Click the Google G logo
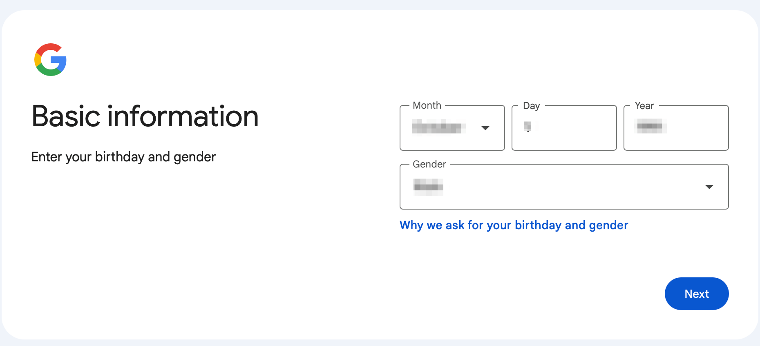 [x=50, y=60]
